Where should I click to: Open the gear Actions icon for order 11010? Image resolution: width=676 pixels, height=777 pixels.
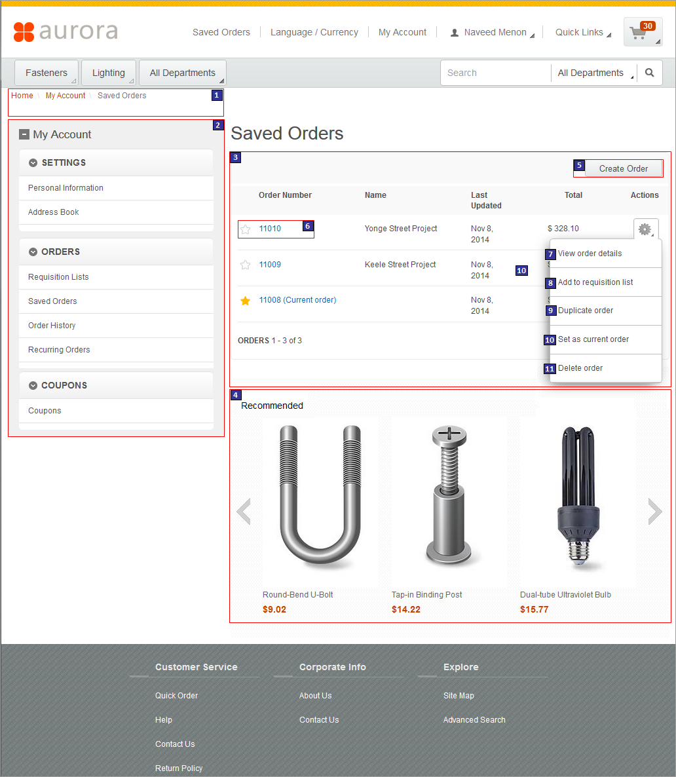click(x=645, y=229)
